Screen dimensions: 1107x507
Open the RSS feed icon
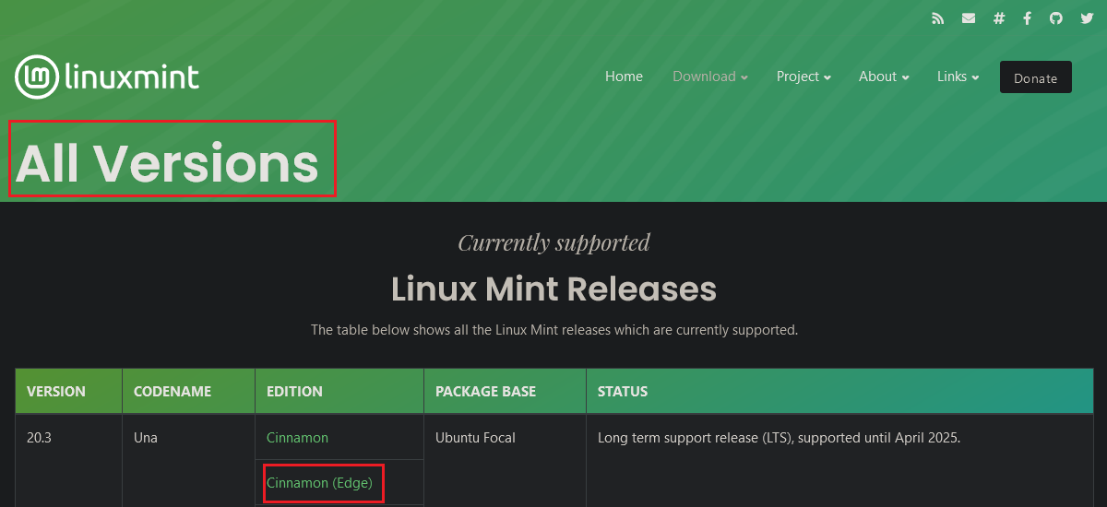pyautogui.click(x=937, y=18)
